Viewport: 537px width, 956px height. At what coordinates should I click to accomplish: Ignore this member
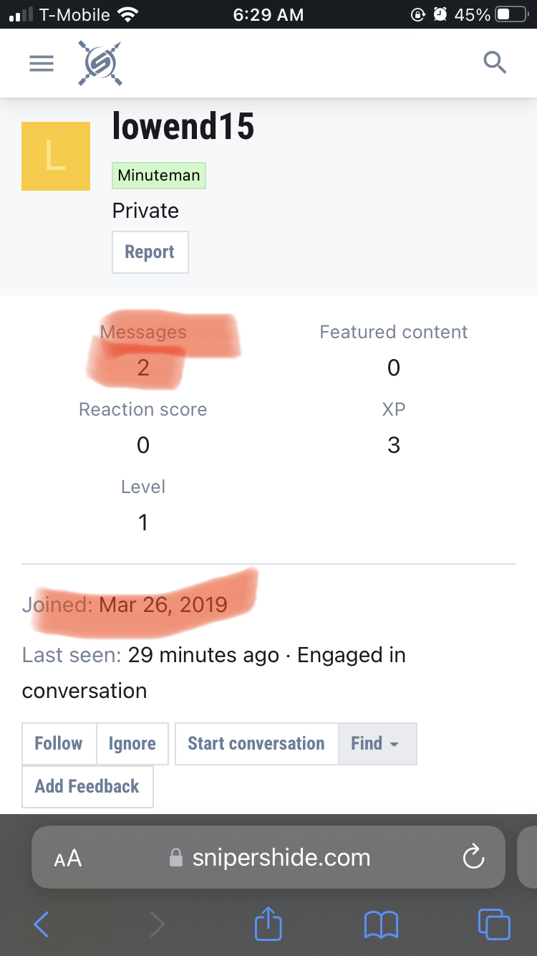pyautogui.click(x=132, y=744)
